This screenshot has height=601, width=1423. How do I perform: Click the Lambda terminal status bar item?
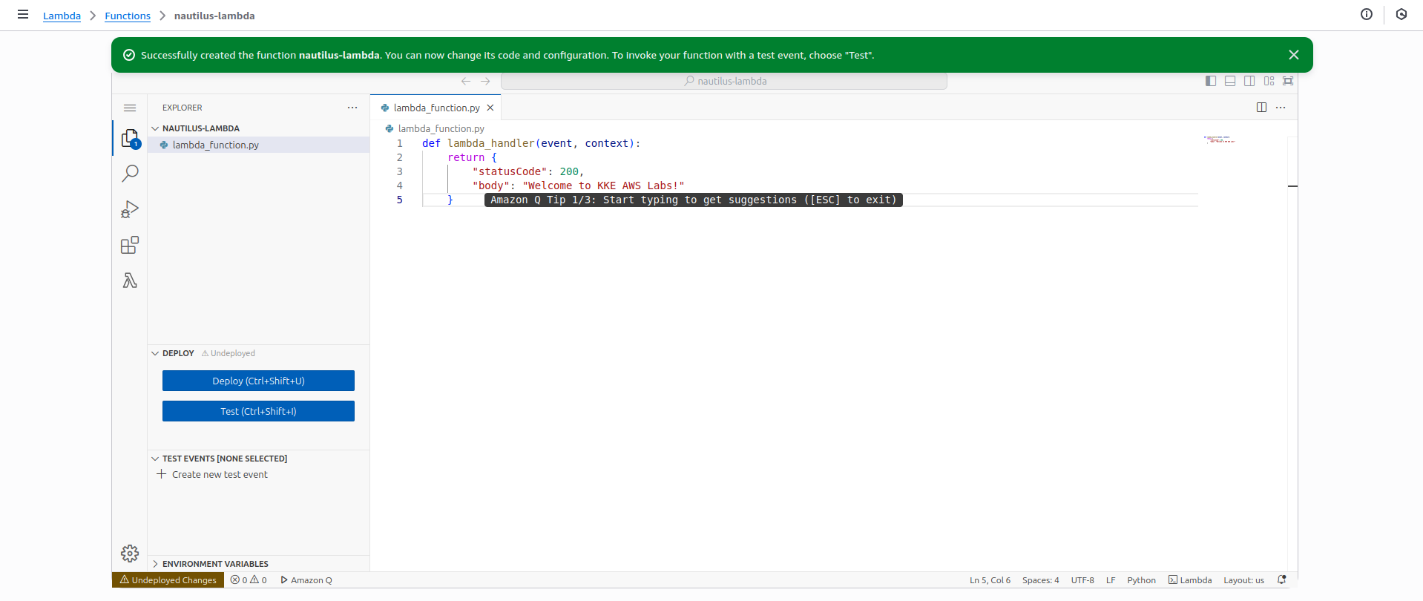pyautogui.click(x=1190, y=580)
